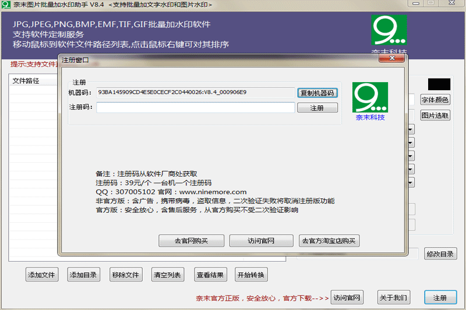Viewport: 466px width, 310px height.
Task: Click the app icon in title bar
Action: tap(6, 5)
